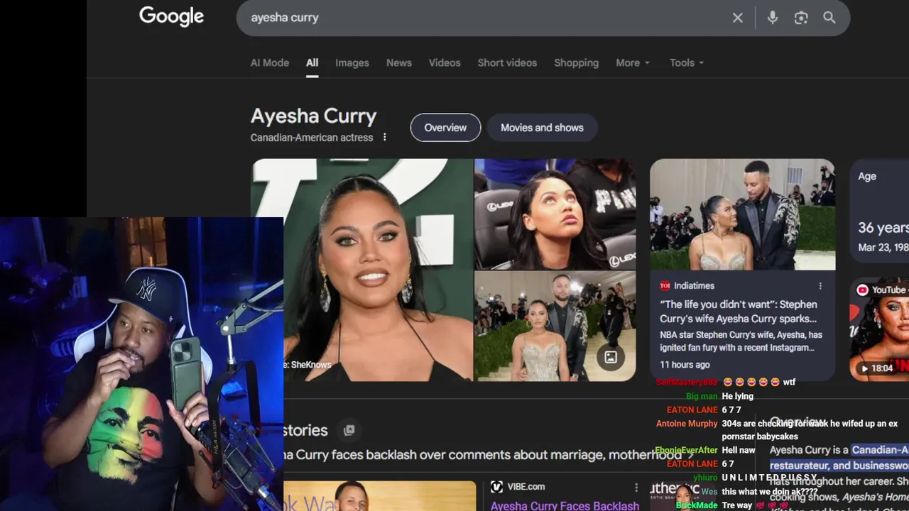
Task: Open the Age info card
Action: point(879,210)
